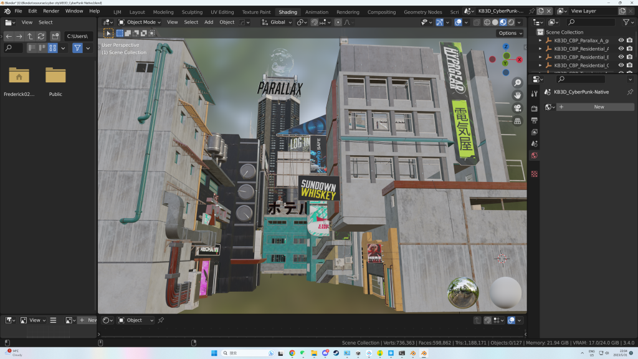This screenshot has width=638, height=359.
Task: Toggle proportional editing in viewport header
Action: [338, 22]
